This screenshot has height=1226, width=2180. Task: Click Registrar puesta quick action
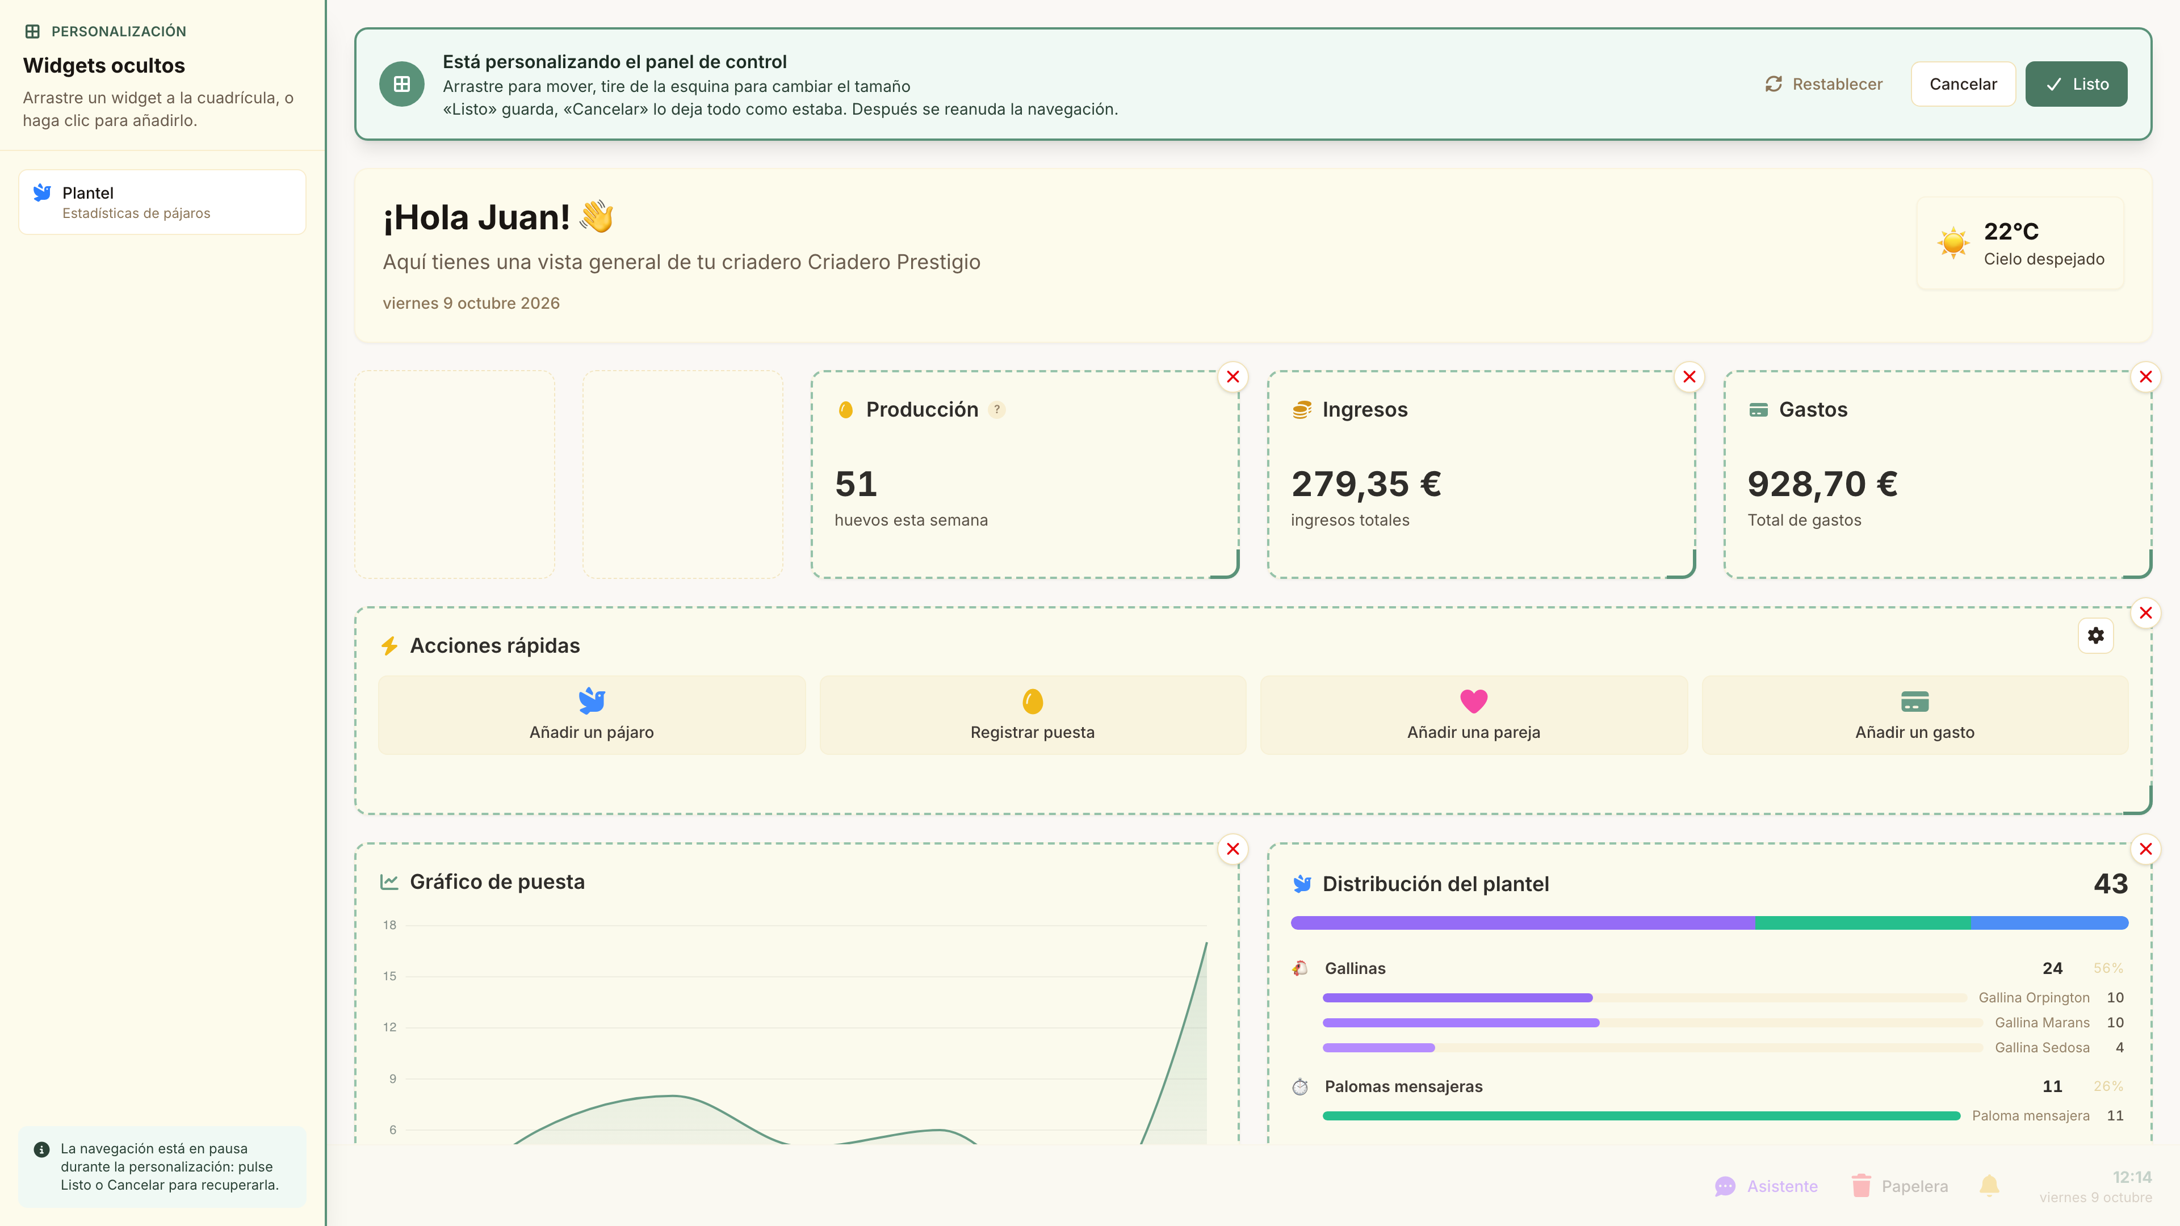[x=1033, y=715]
